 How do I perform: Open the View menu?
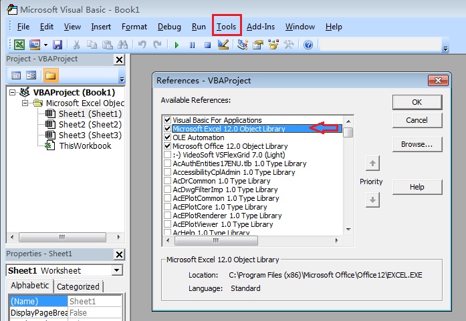point(72,27)
